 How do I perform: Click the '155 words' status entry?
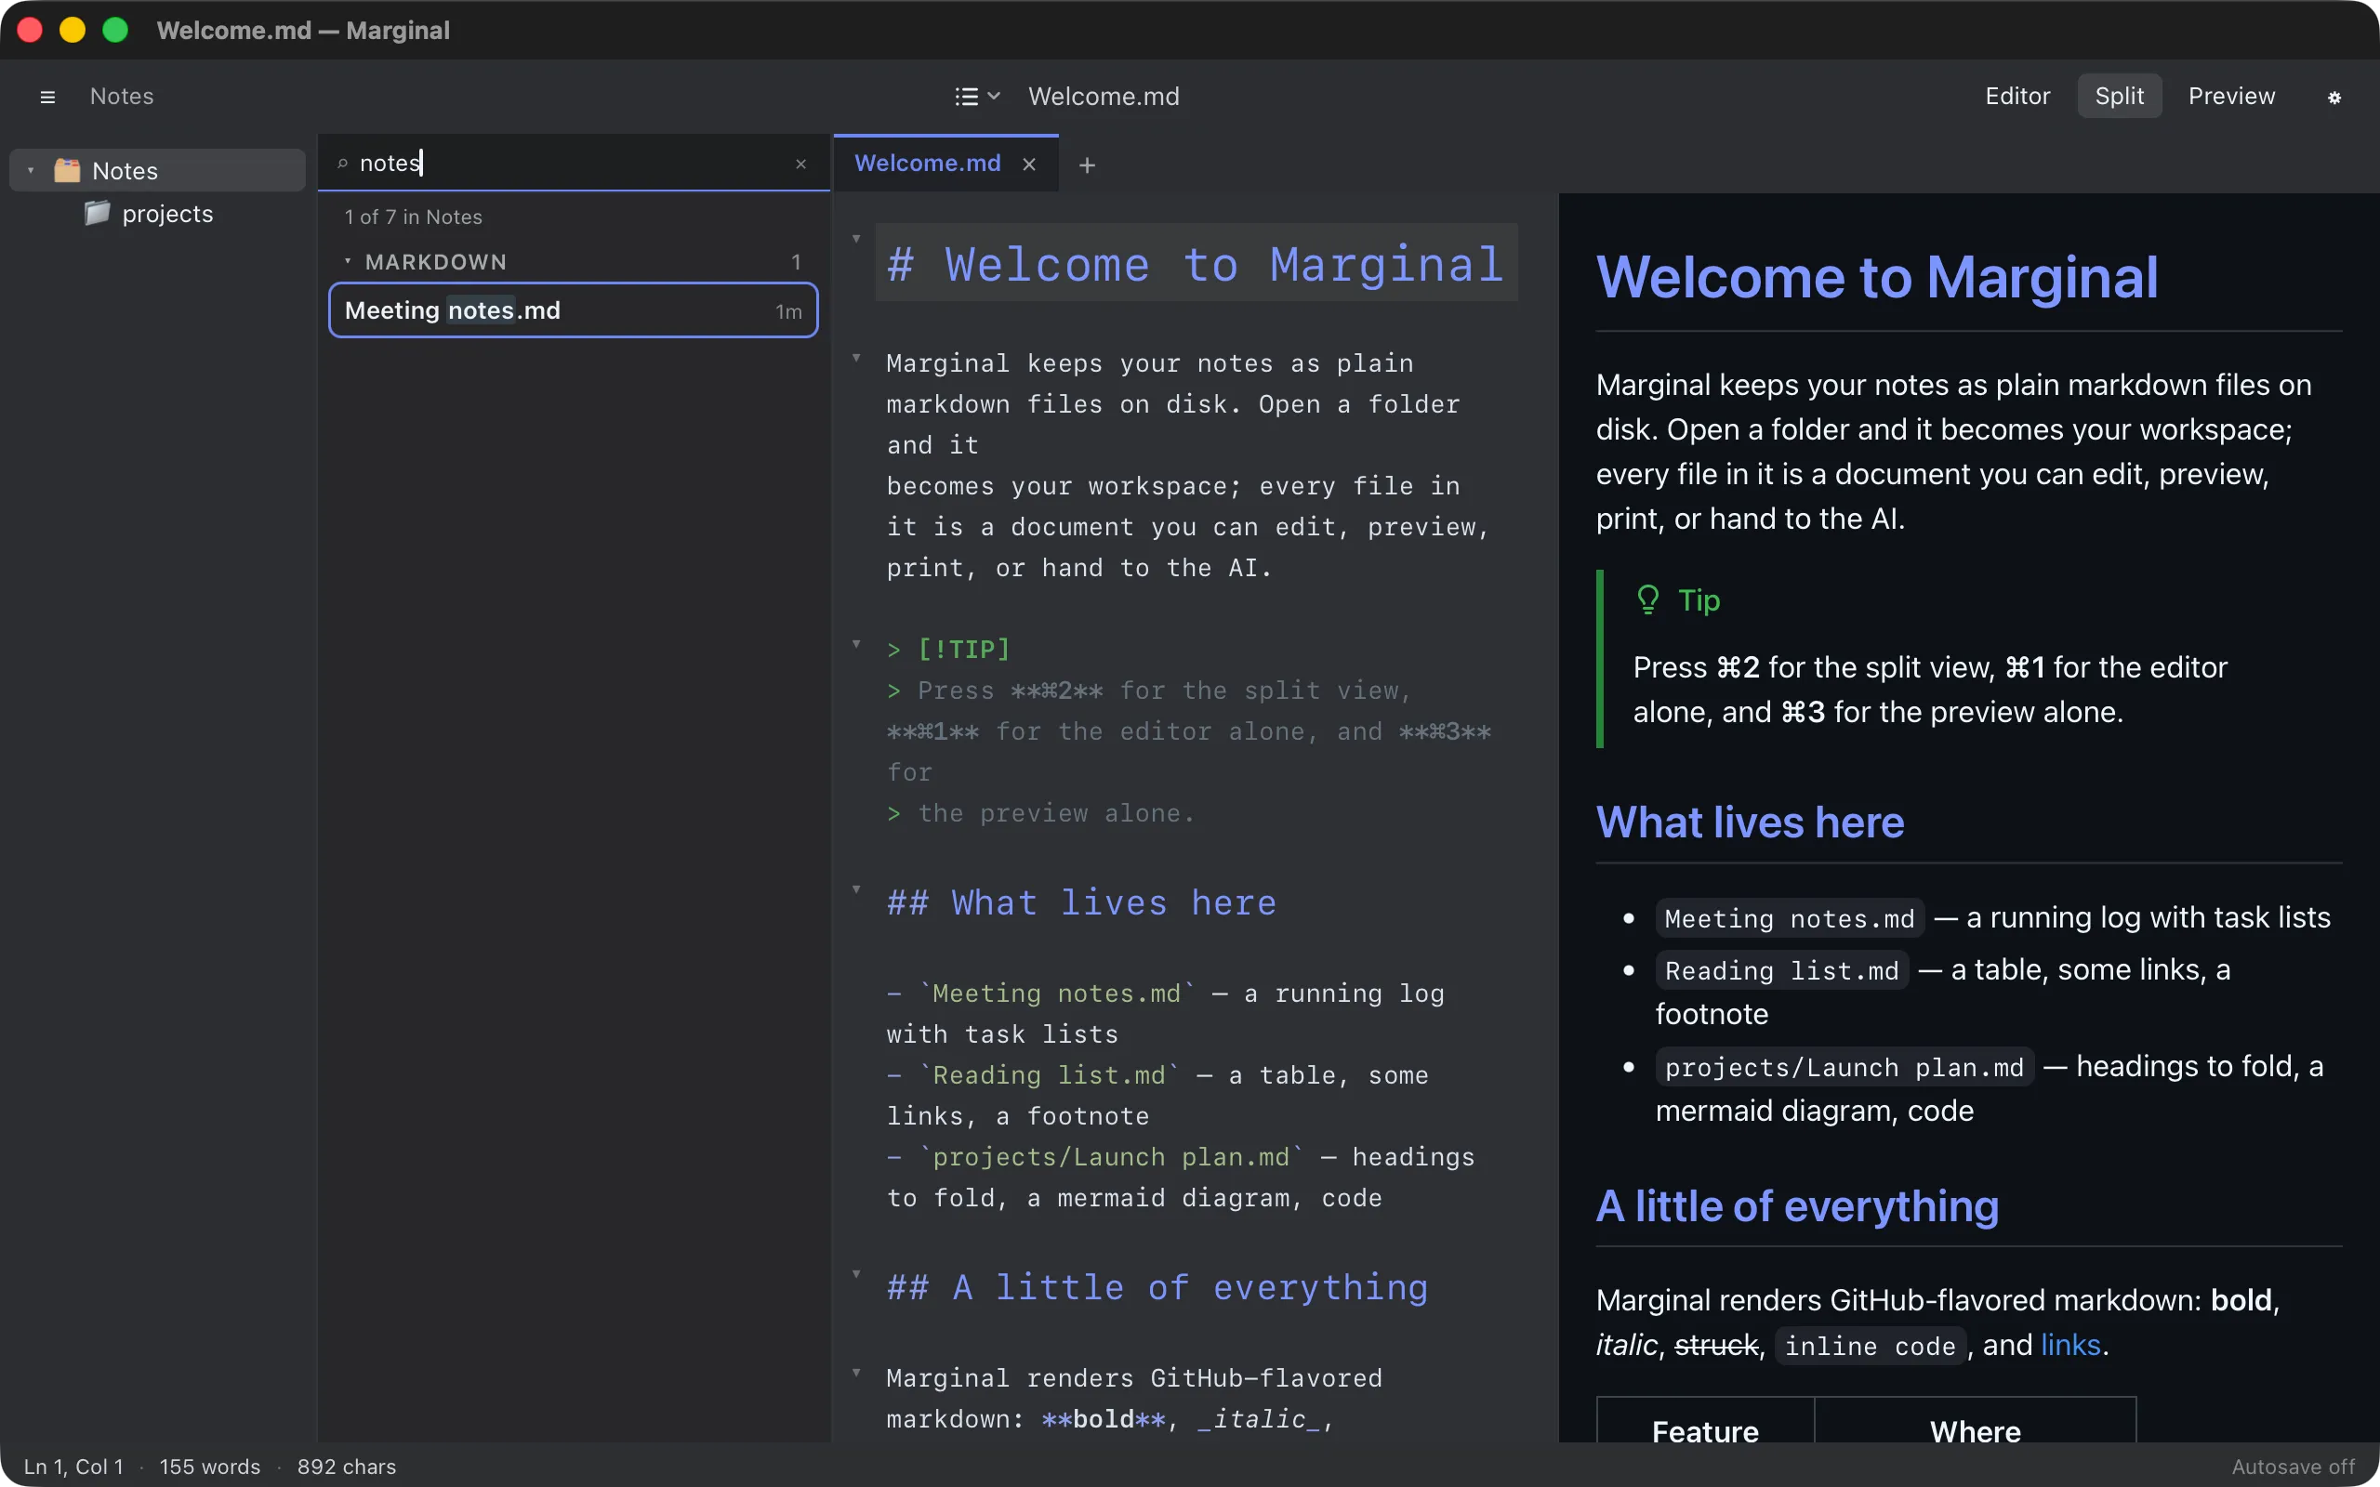(209, 1467)
